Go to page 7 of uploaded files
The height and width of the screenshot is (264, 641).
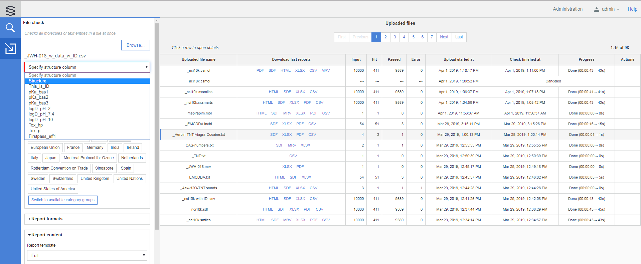click(432, 37)
